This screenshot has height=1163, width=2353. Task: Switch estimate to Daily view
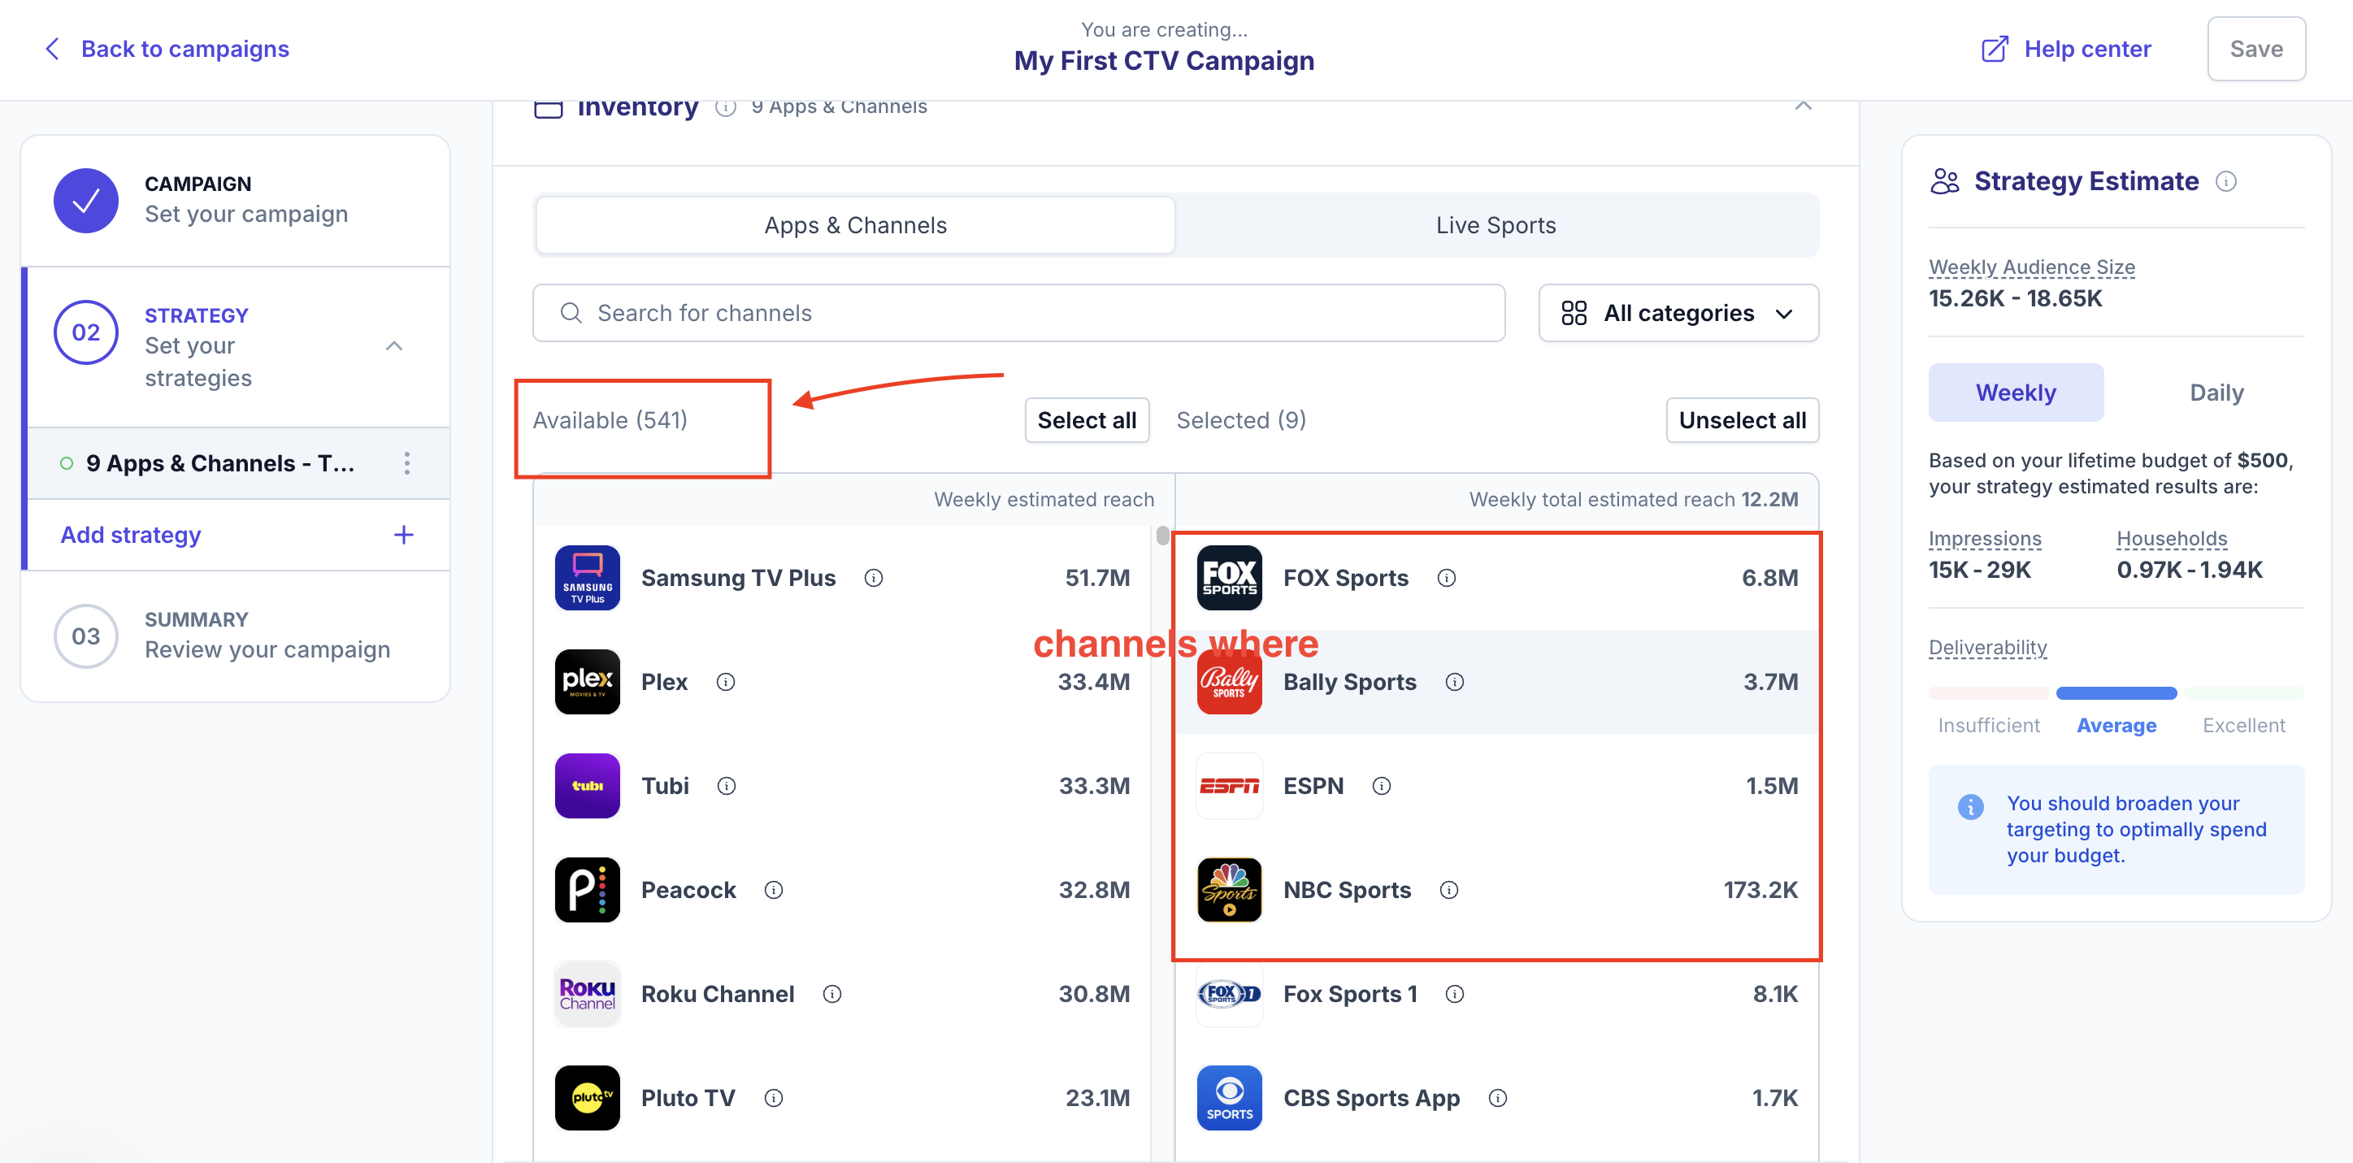click(2217, 393)
